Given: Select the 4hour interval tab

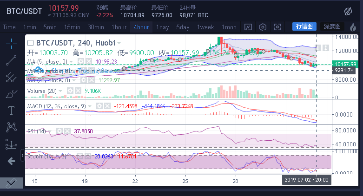Looking at the screenshot, I should pos(141,27).
